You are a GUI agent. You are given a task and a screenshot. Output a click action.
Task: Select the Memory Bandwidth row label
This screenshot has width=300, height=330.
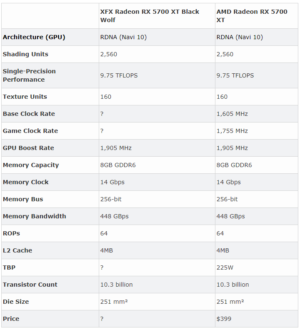pos(35,216)
